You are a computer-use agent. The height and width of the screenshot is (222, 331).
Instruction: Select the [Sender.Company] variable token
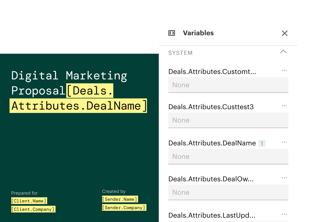124,207
